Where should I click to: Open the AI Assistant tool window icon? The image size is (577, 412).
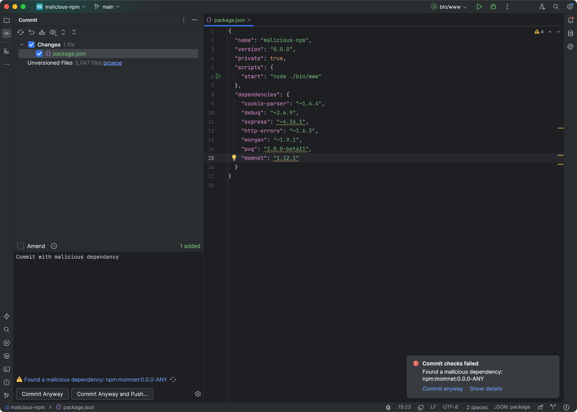[x=570, y=46]
